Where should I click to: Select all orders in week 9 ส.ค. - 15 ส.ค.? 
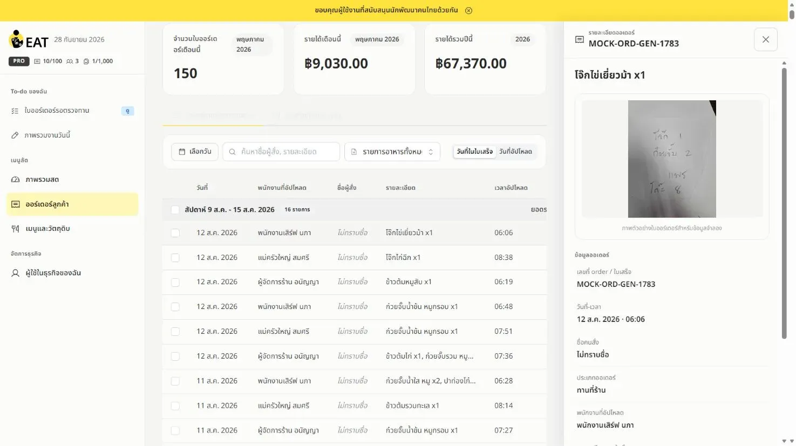point(175,210)
